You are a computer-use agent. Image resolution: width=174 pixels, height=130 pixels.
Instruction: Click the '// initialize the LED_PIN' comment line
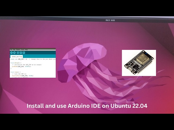27,65
